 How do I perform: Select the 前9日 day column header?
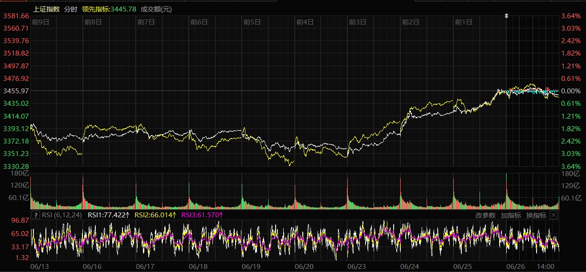(x=40, y=22)
